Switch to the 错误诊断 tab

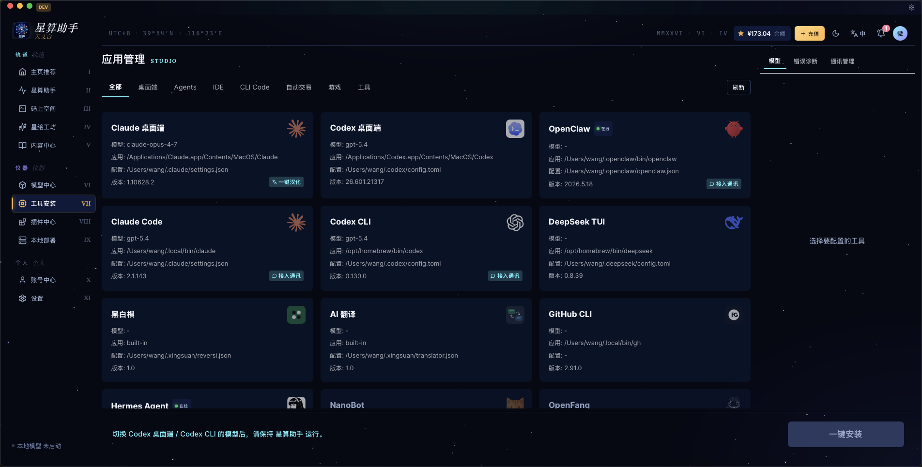click(805, 61)
